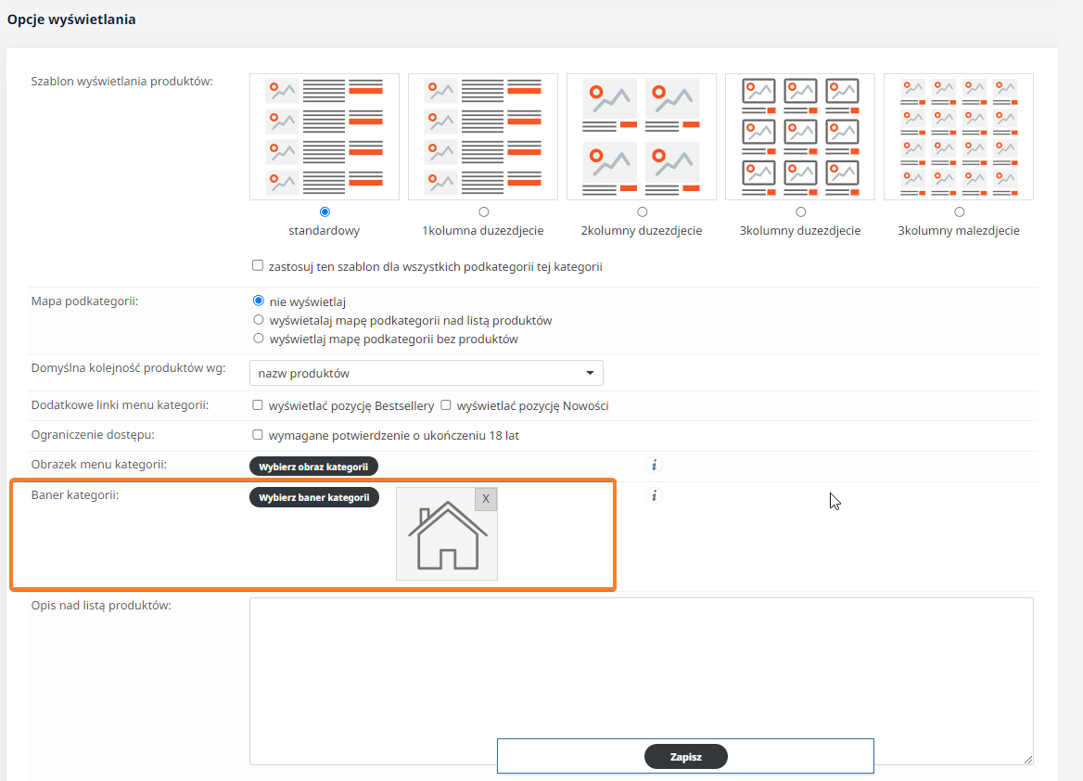Select the 1kolumna duzezdjecie radio button
Viewport: 1083px width, 781px height.
[483, 212]
